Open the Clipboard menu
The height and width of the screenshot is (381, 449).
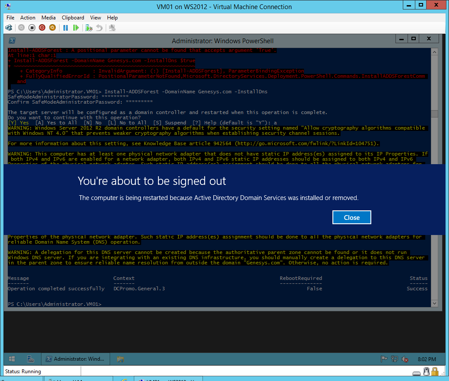pyautogui.click(x=73, y=18)
